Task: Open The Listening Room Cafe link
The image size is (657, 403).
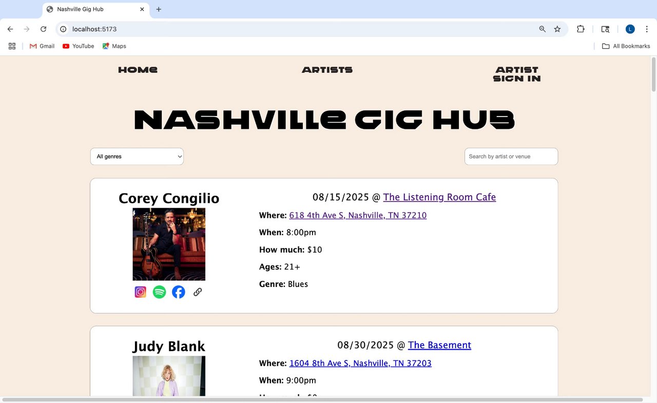Action: click(439, 197)
